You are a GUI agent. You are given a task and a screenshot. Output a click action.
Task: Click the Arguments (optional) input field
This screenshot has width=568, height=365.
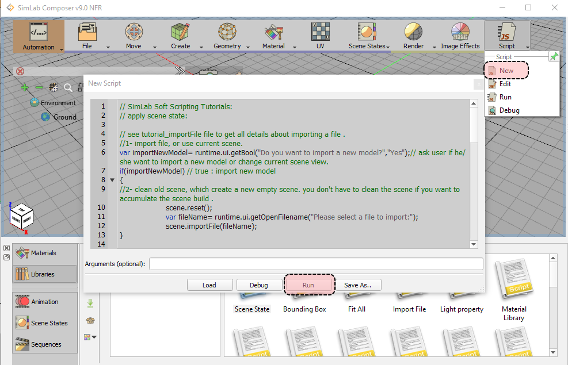click(316, 264)
